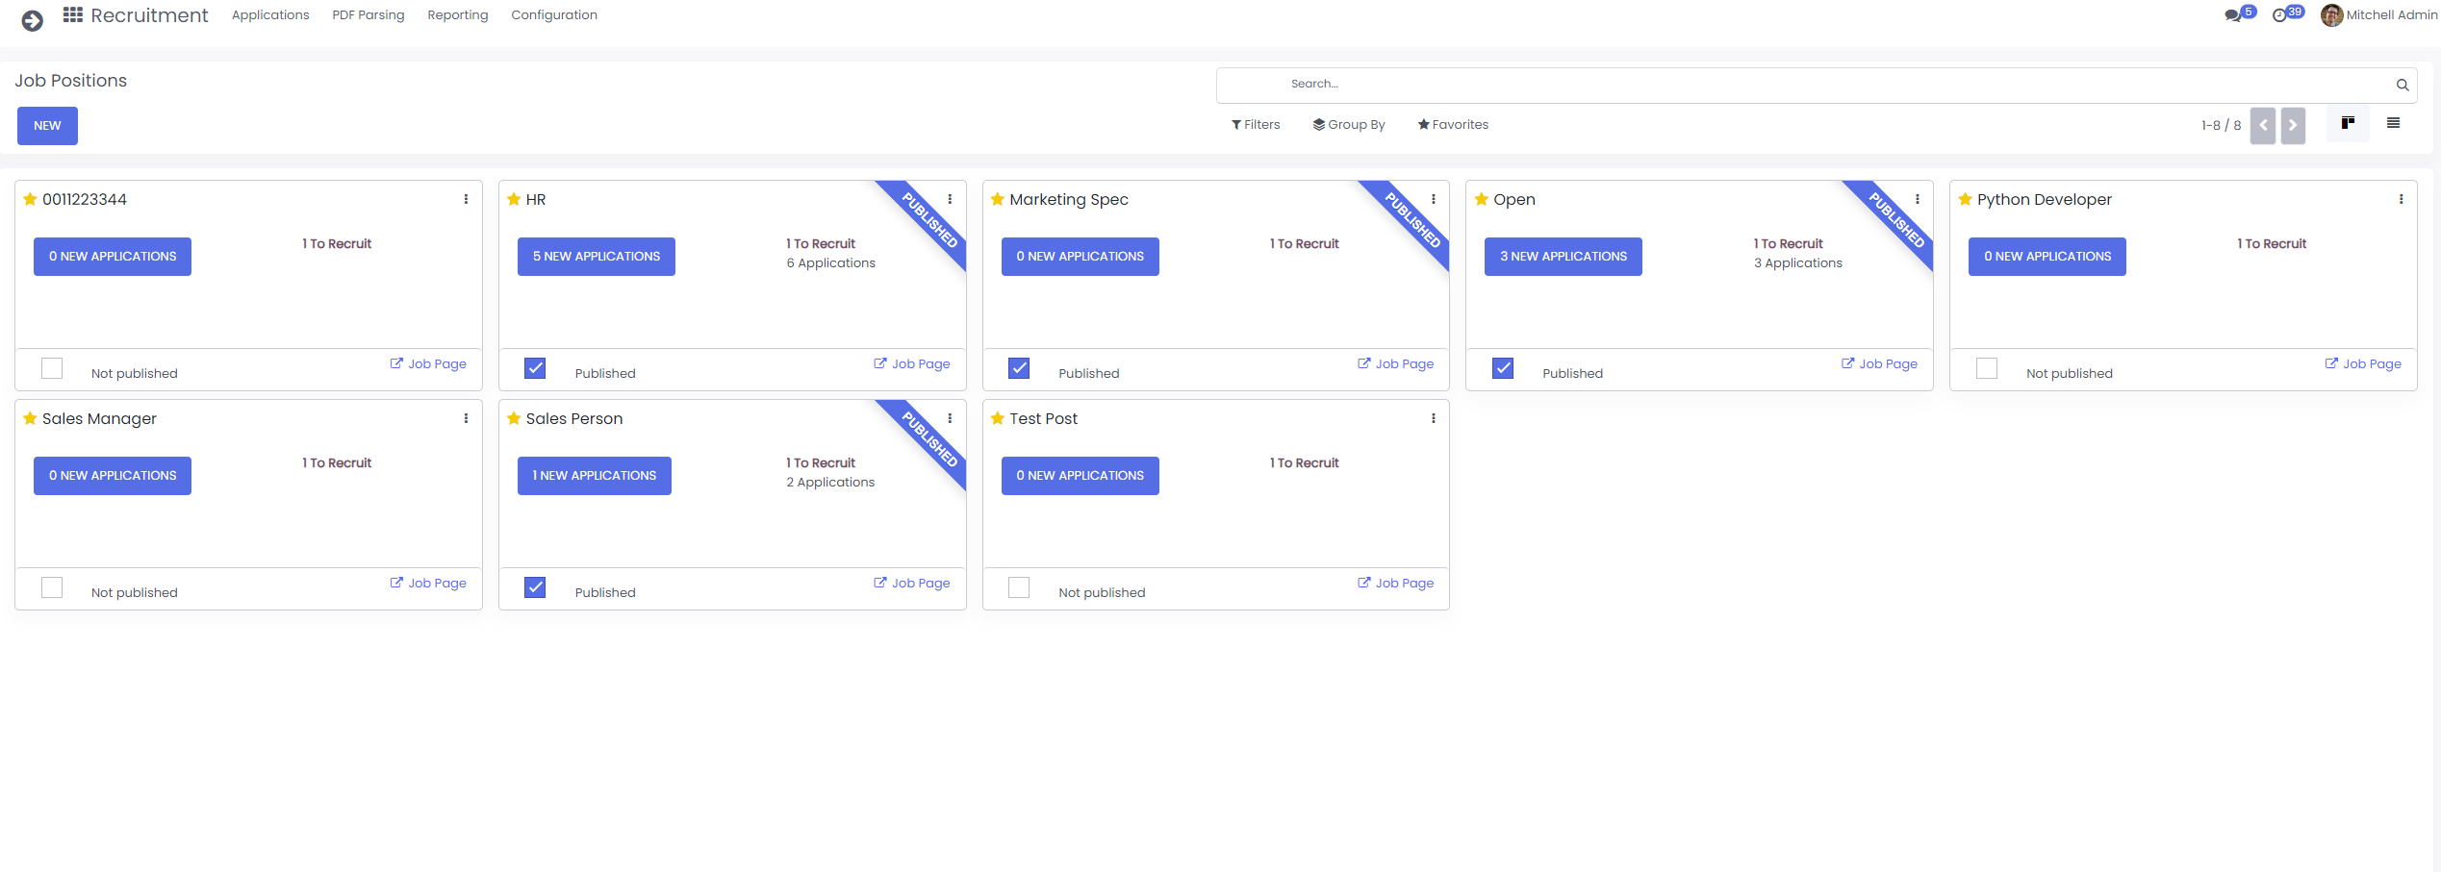Open the Group By dropdown
Screen dimensions: 2441x872
point(1349,125)
